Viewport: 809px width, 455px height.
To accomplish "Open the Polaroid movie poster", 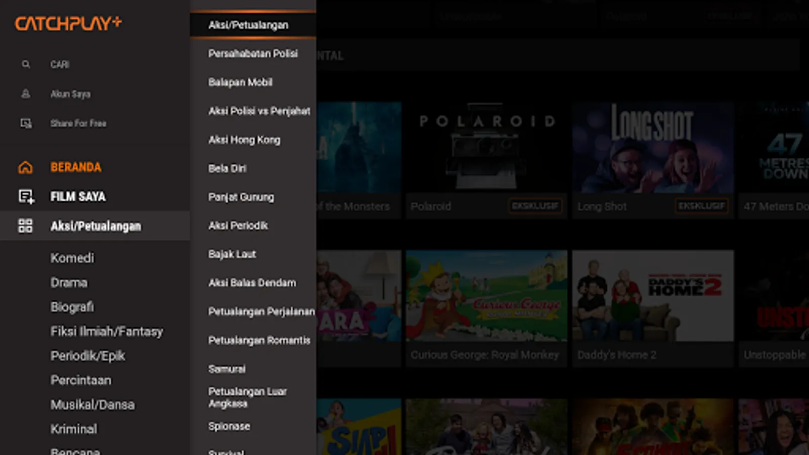I will coord(486,148).
